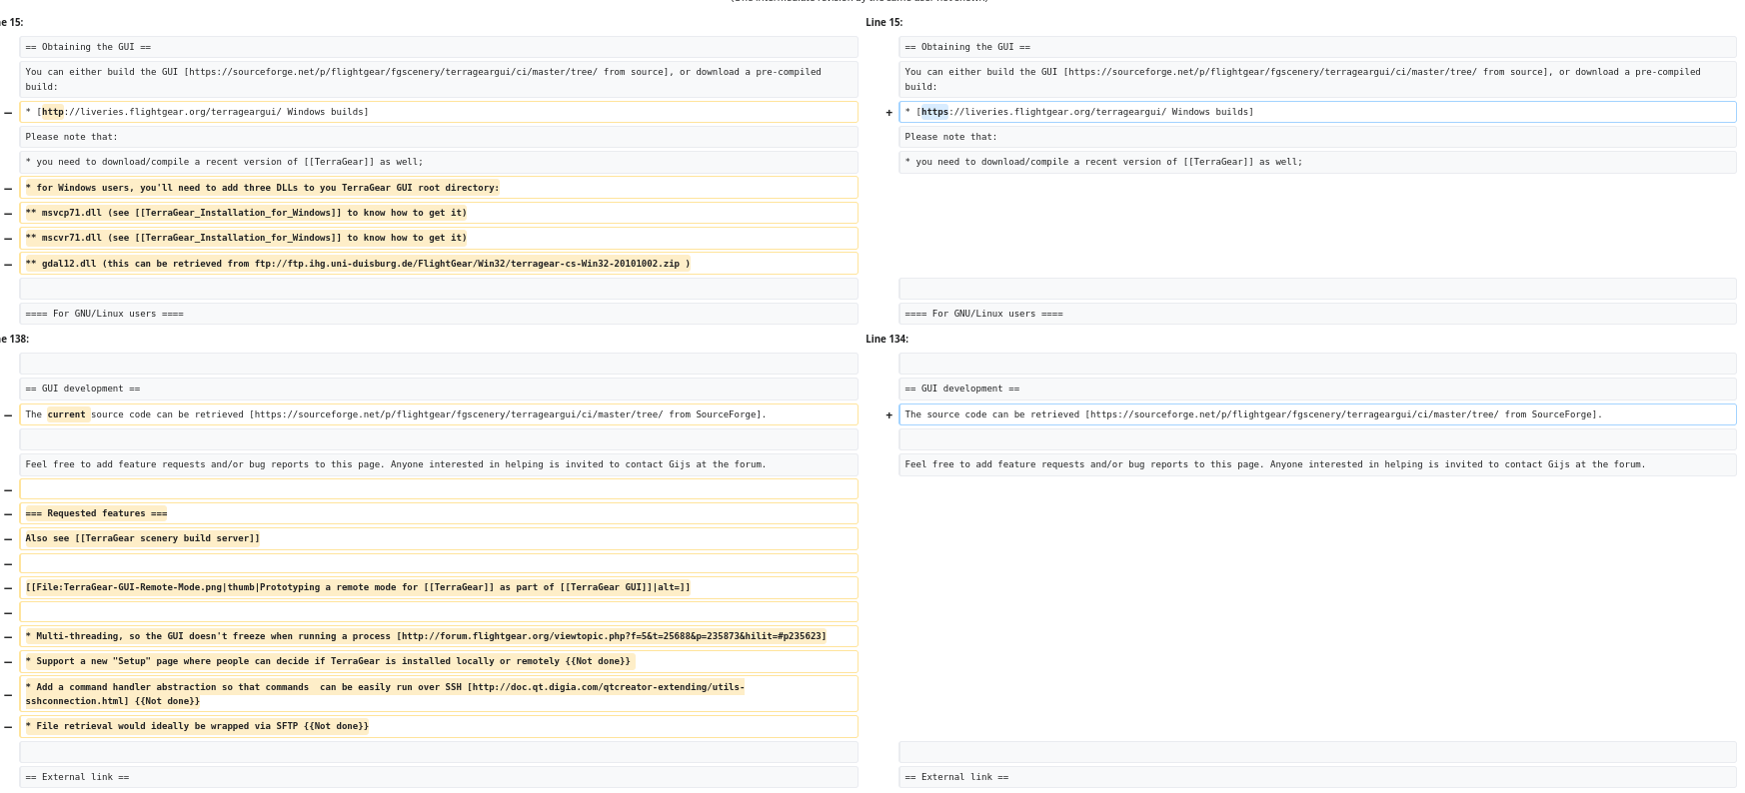
Task: Click '== External link ==' line in right column
Action: point(1317,777)
